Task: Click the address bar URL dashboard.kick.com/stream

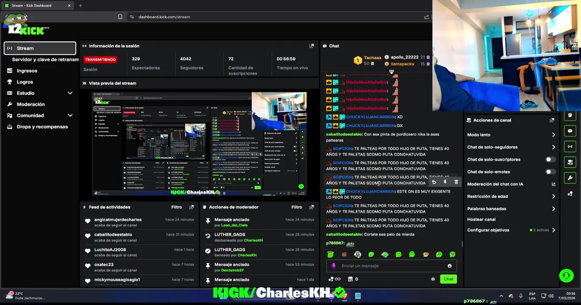Action: pyautogui.click(x=164, y=17)
